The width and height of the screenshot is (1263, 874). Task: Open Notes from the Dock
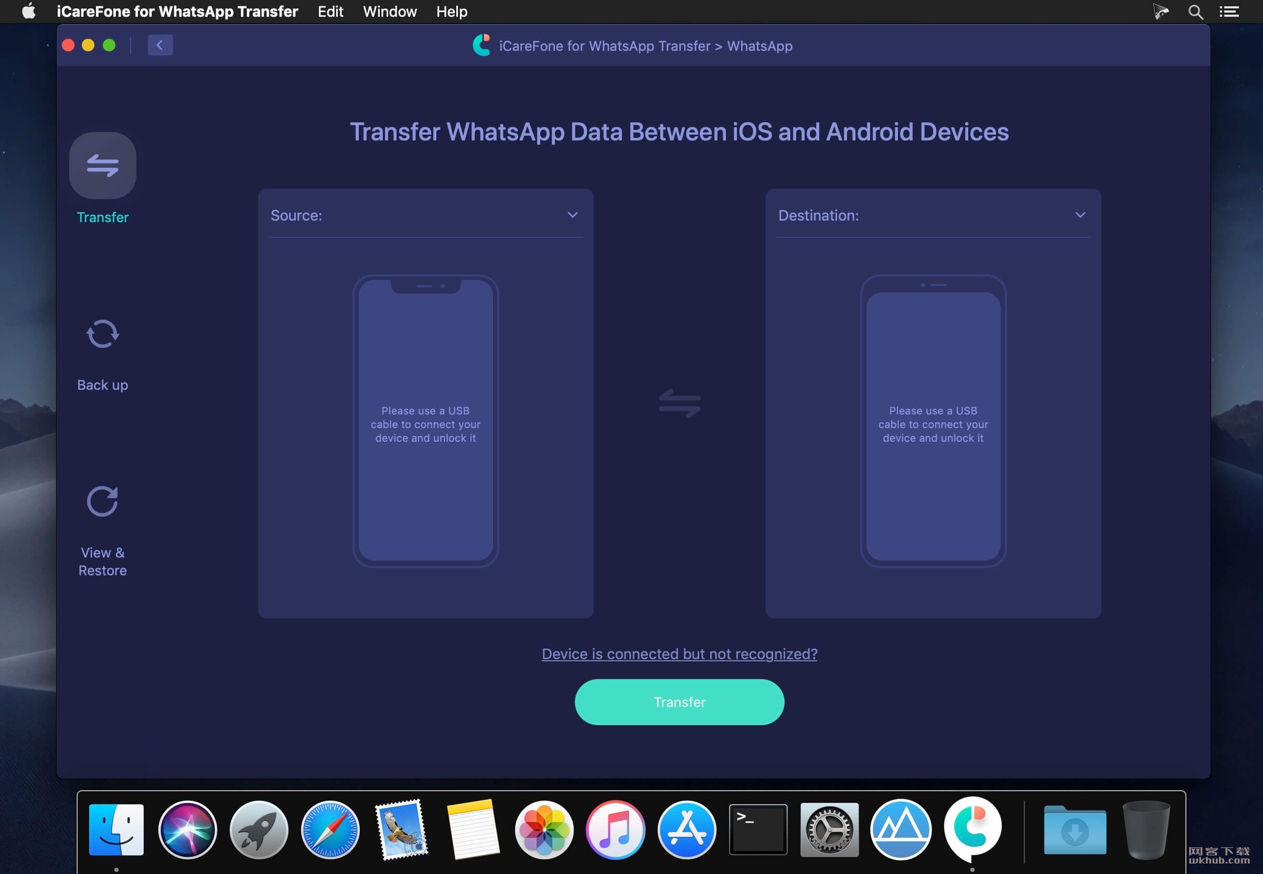(473, 829)
